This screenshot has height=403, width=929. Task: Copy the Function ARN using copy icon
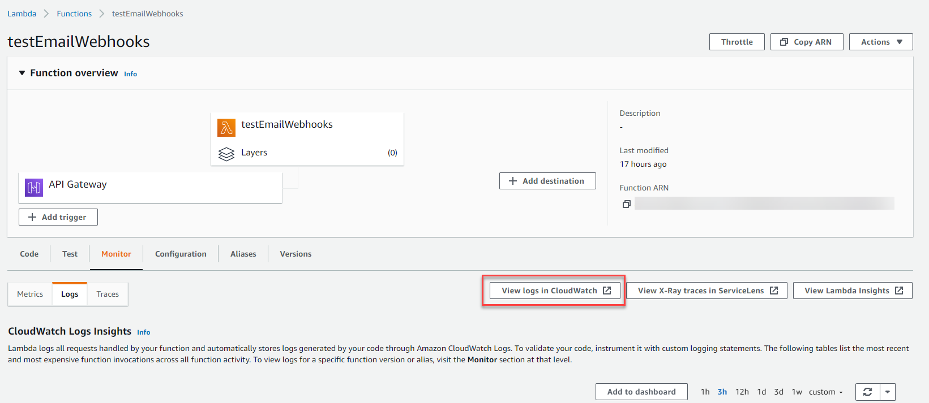(626, 204)
